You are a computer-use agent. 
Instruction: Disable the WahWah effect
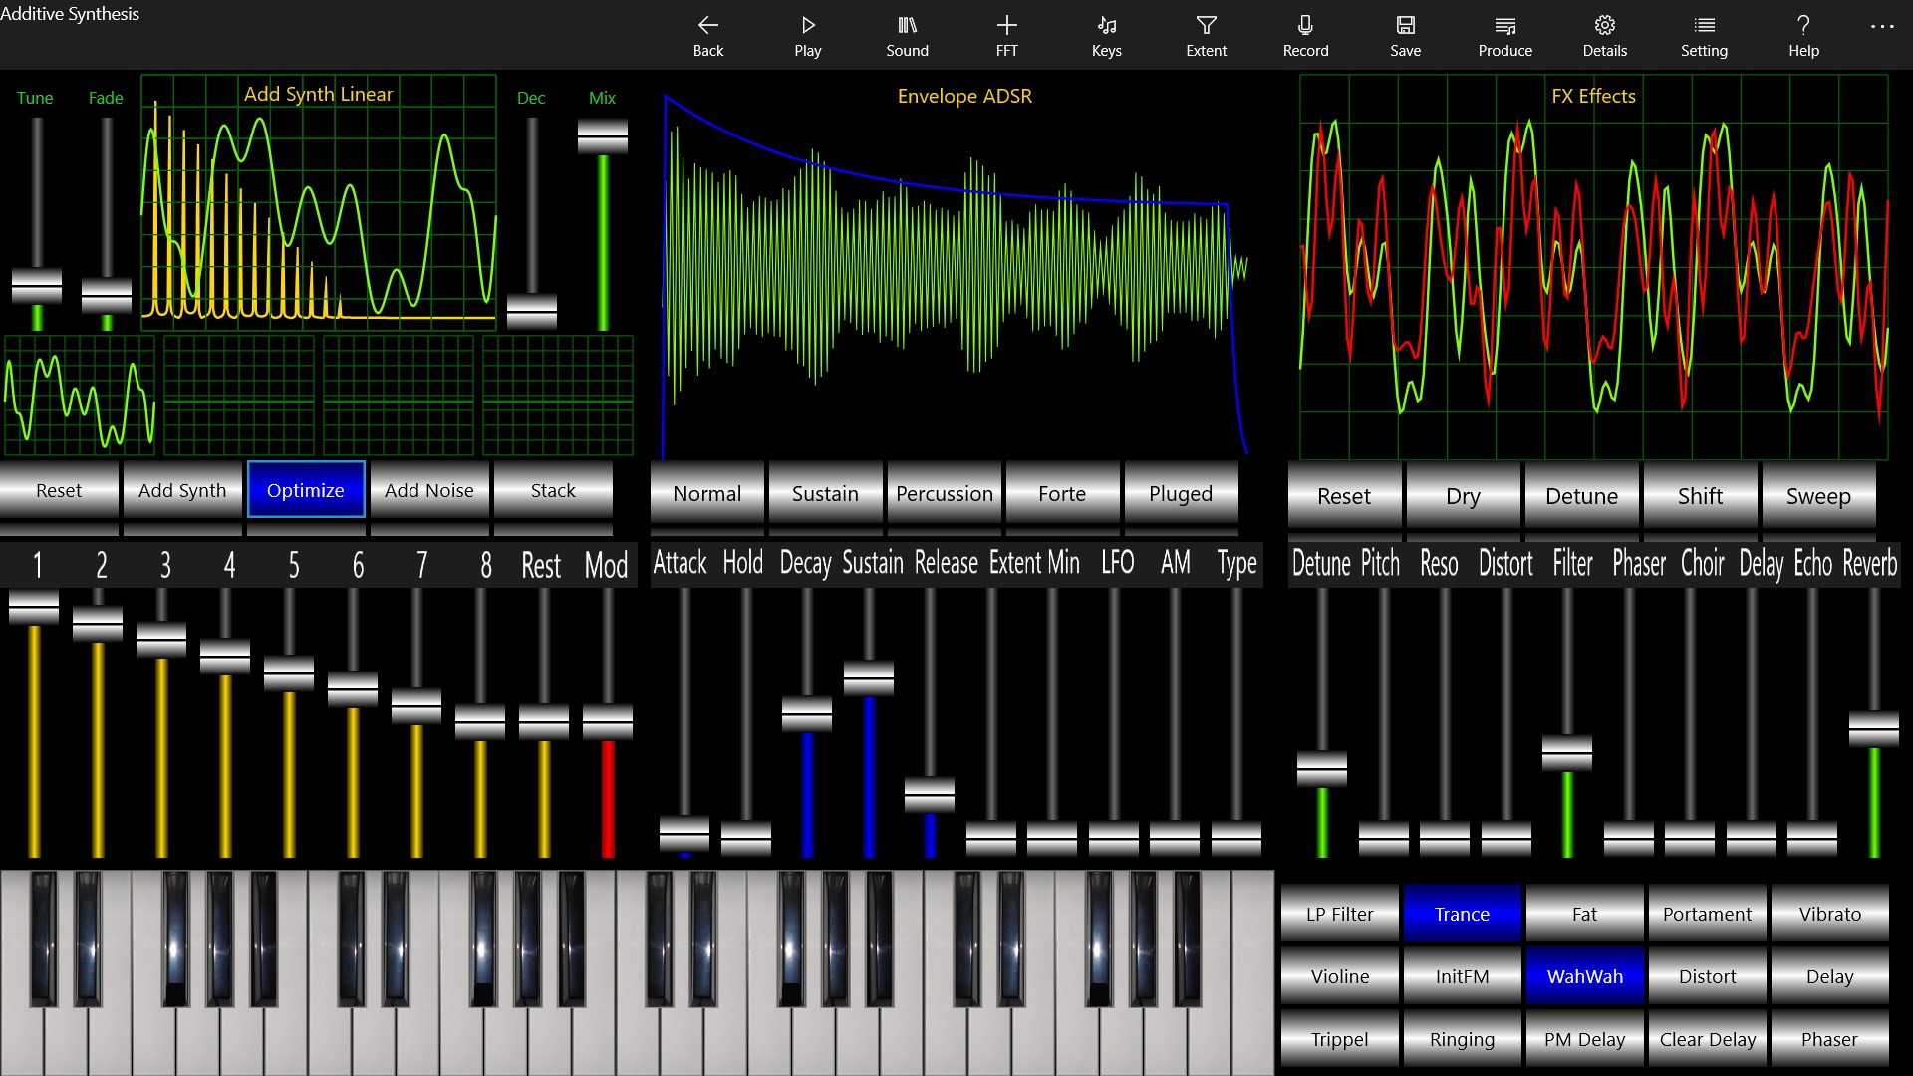pos(1584,976)
